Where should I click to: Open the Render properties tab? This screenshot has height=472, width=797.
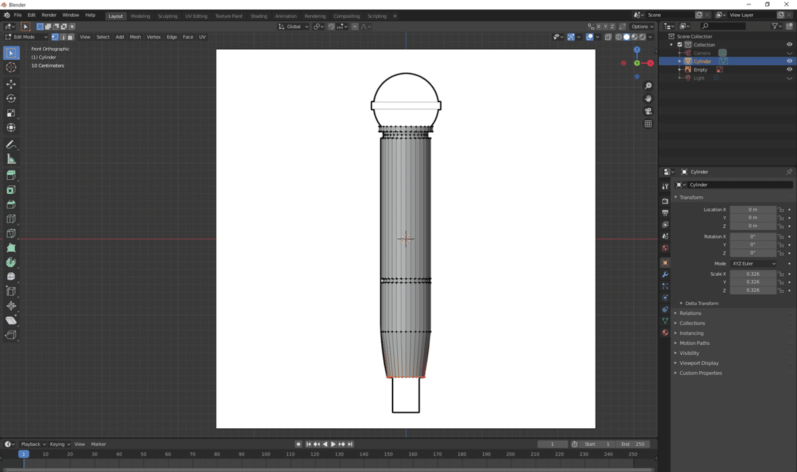[665, 200]
